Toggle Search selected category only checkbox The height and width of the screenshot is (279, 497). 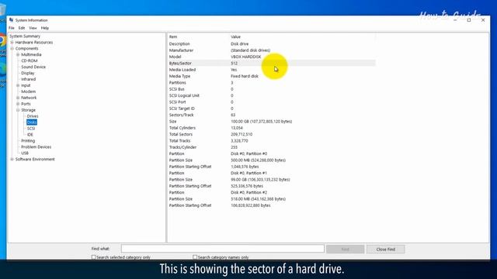pyautogui.click(x=93, y=257)
